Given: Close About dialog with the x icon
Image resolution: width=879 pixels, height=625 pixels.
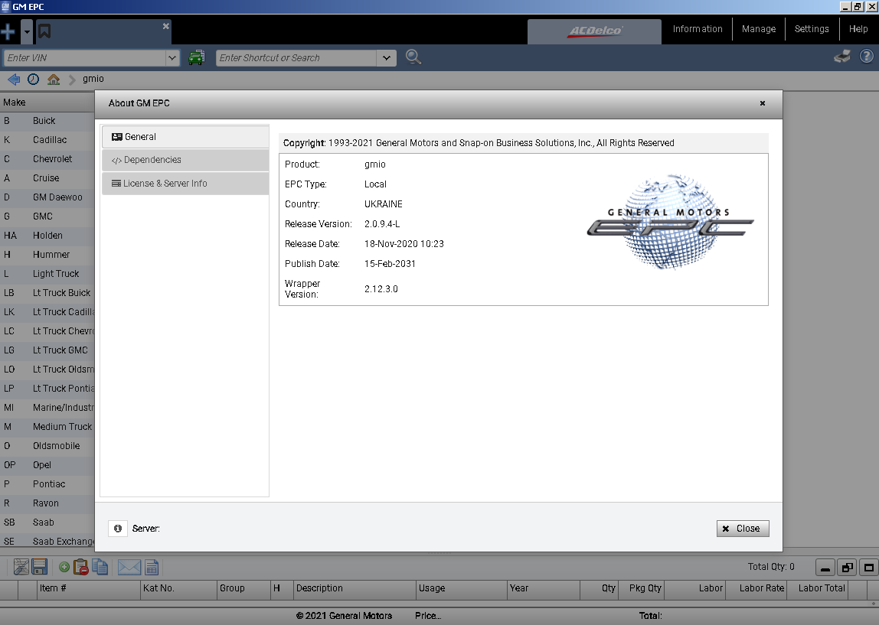Looking at the screenshot, I should (x=763, y=103).
